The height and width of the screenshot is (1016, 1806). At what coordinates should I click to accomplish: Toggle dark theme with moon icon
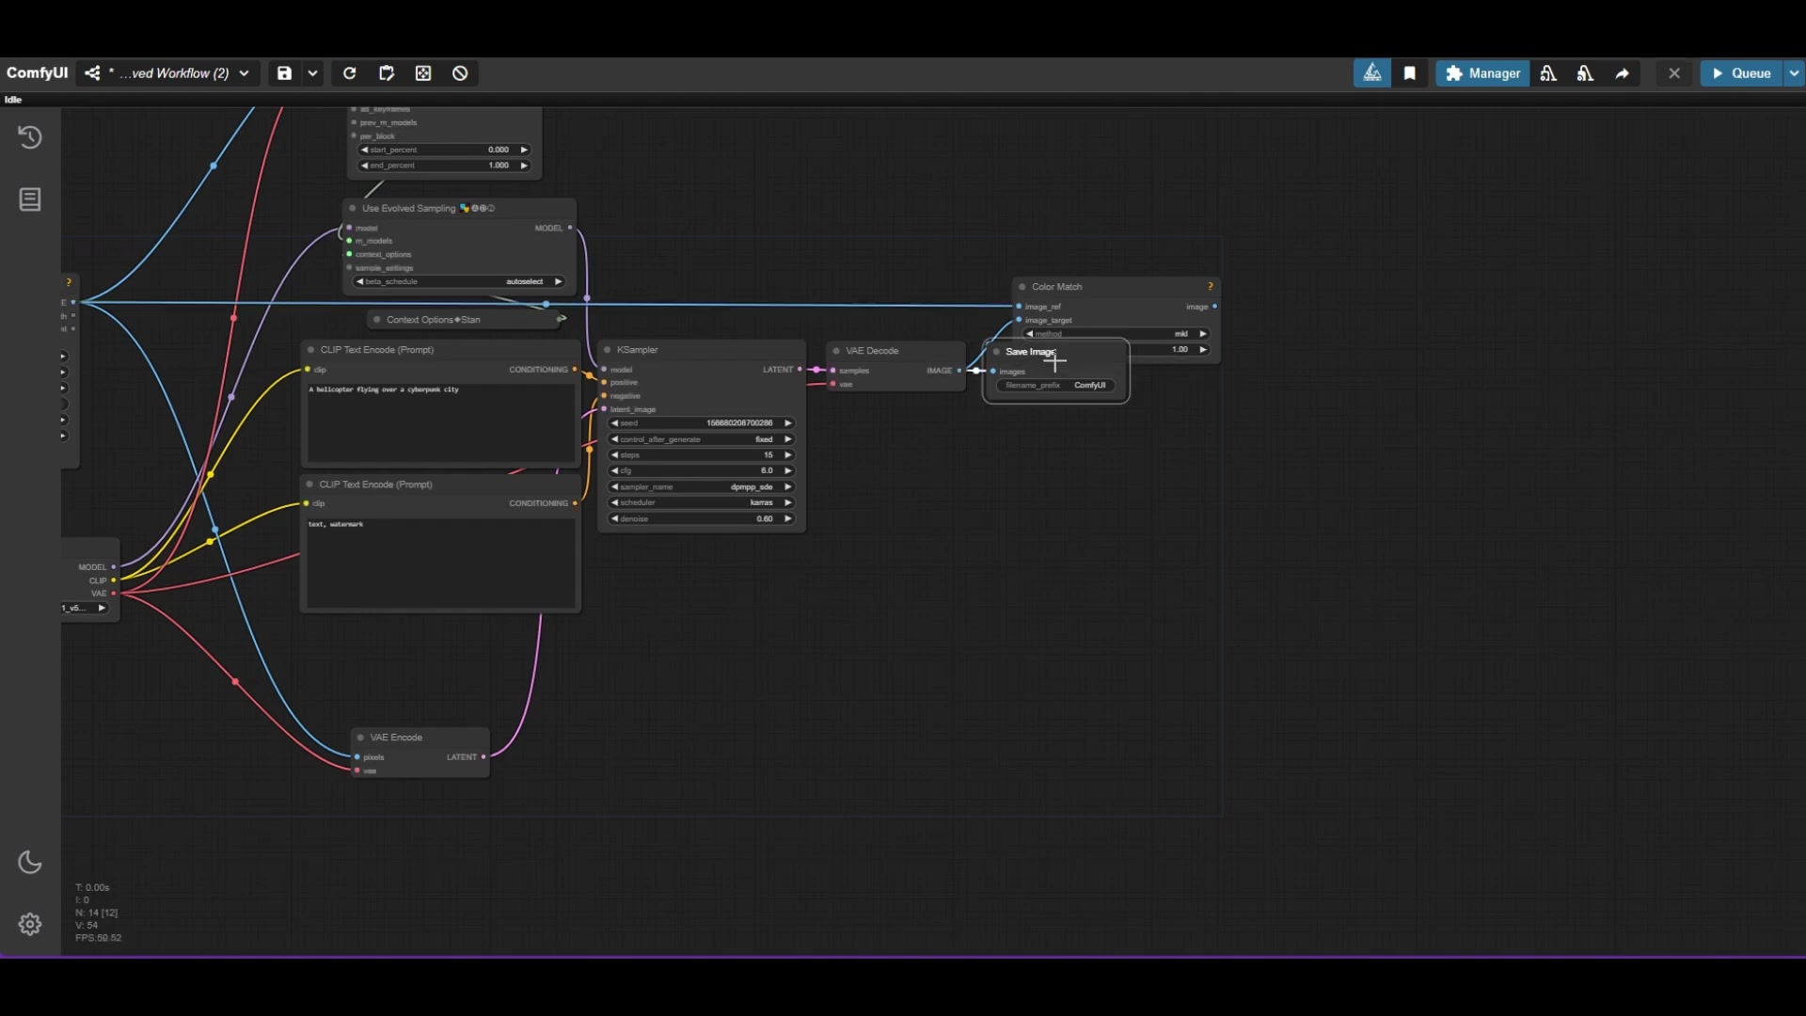click(30, 862)
